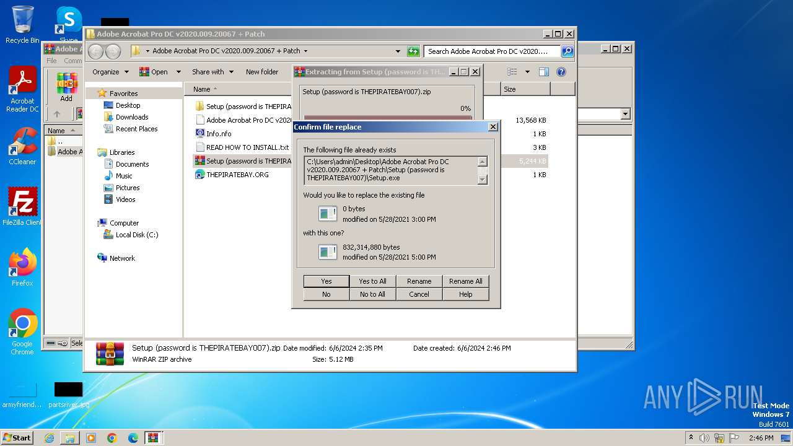Click the Windows Start button
The width and height of the screenshot is (793, 446).
[17, 437]
